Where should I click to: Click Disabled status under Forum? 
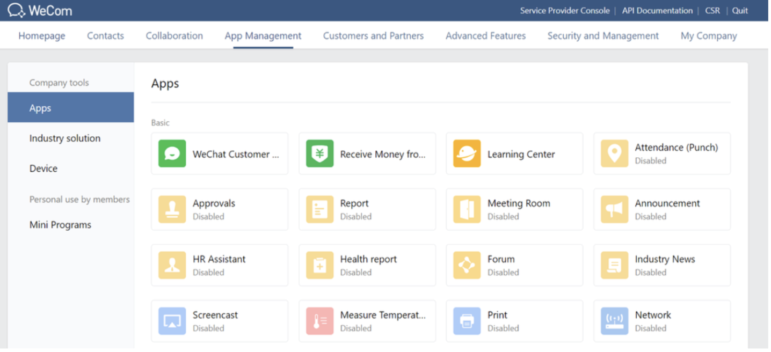(503, 273)
